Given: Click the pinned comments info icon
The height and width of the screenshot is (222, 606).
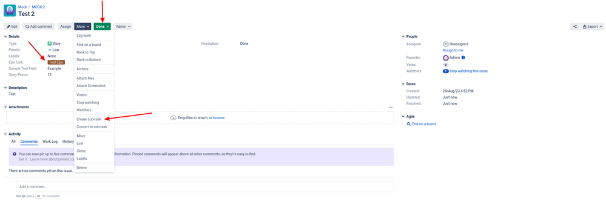Looking at the screenshot, I should click(x=15, y=154).
